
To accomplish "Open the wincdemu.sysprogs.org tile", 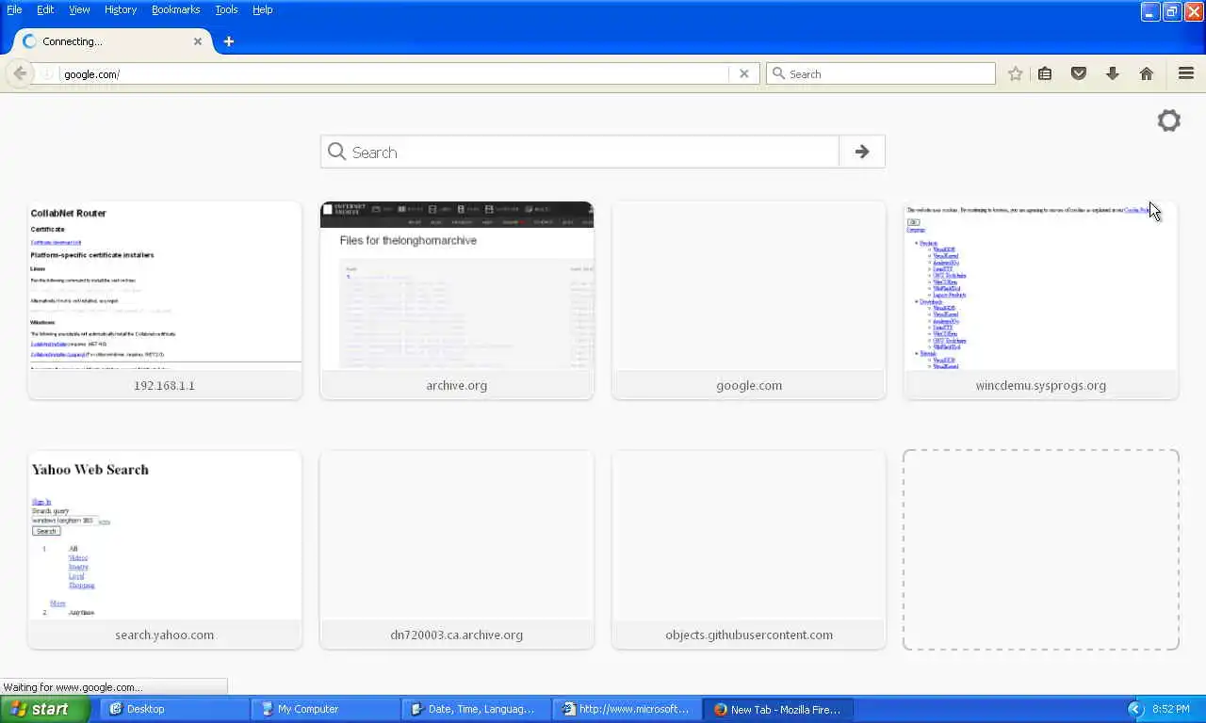I will [1041, 300].
